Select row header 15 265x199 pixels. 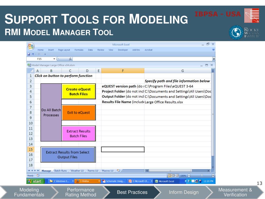pos(31,150)
